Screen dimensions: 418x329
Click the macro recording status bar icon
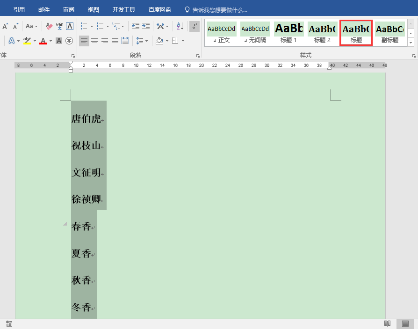[x=9, y=324]
